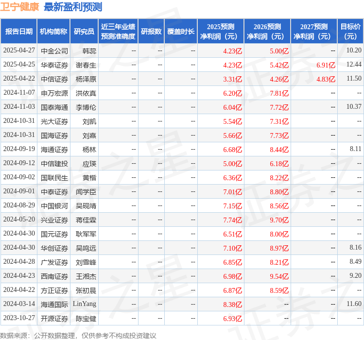Select date cell 2025-04-27
This screenshot has width=364, height=340.
coord(19,51)
